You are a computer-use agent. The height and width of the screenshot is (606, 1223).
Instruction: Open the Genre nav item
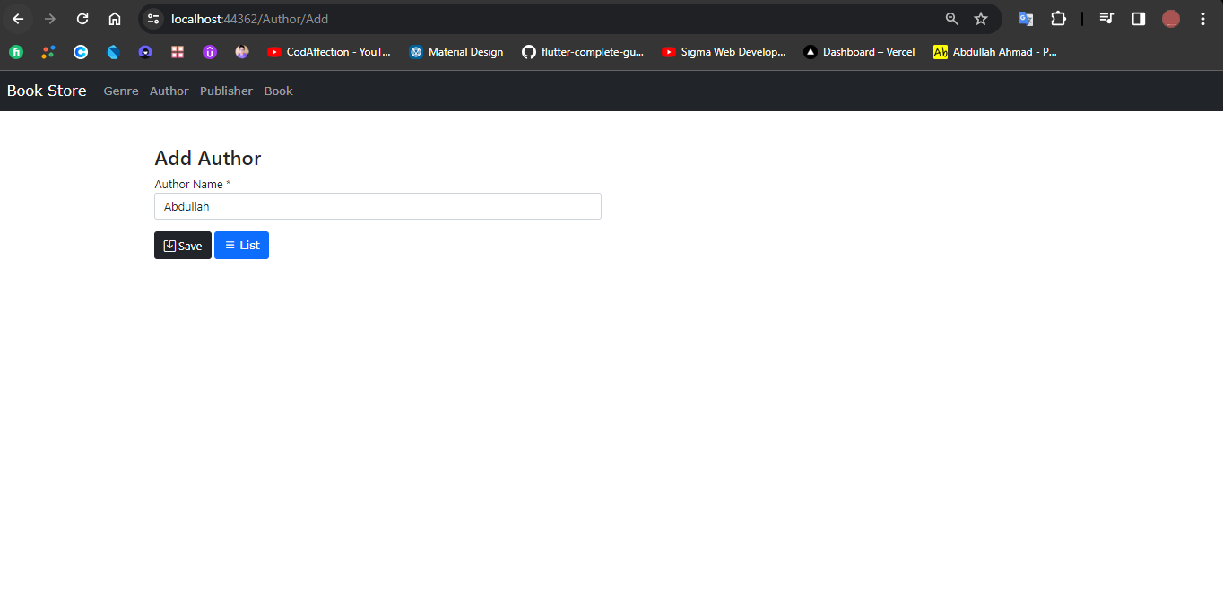(121, 91)
